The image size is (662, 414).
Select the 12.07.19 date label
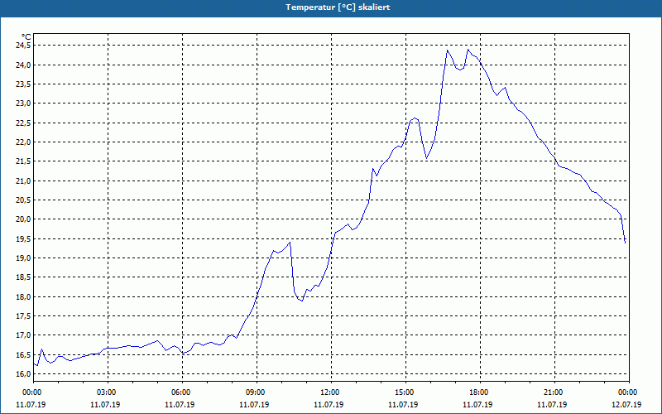627,404
